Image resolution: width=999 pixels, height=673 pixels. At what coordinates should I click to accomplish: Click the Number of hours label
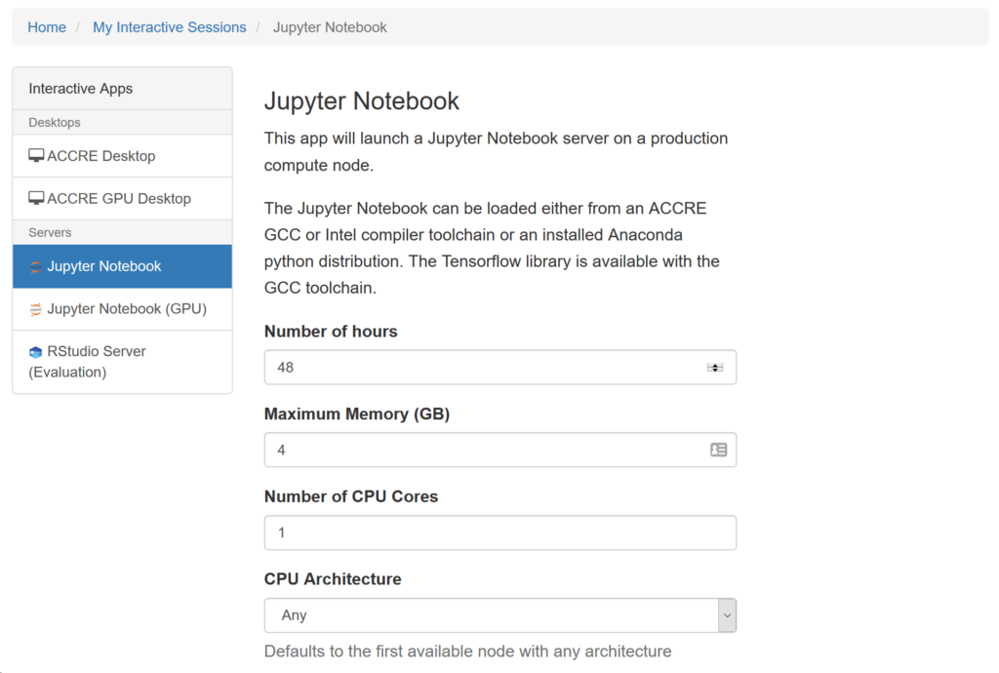tap(331, 331)
